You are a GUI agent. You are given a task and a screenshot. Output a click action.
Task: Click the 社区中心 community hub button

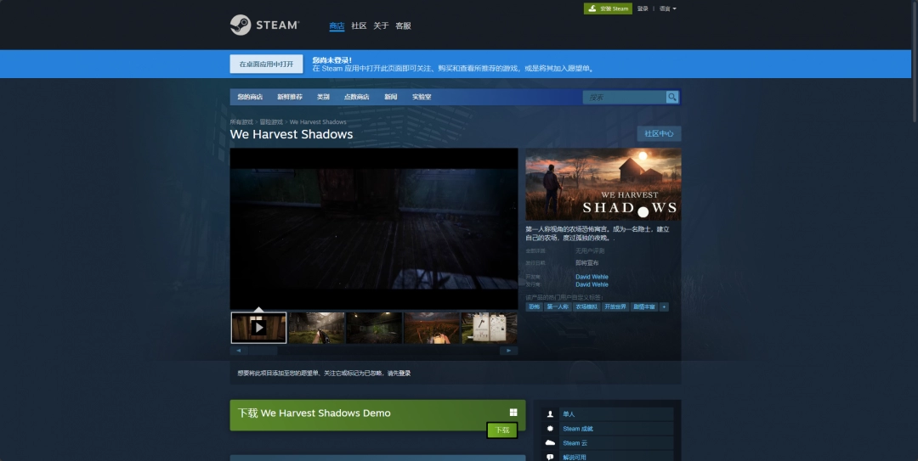[x=659, y=133]
